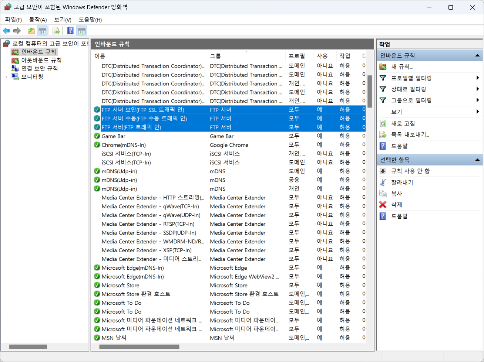
Task: Collapse the 인바운드 규칙 actions section
Action: (477, 56)
